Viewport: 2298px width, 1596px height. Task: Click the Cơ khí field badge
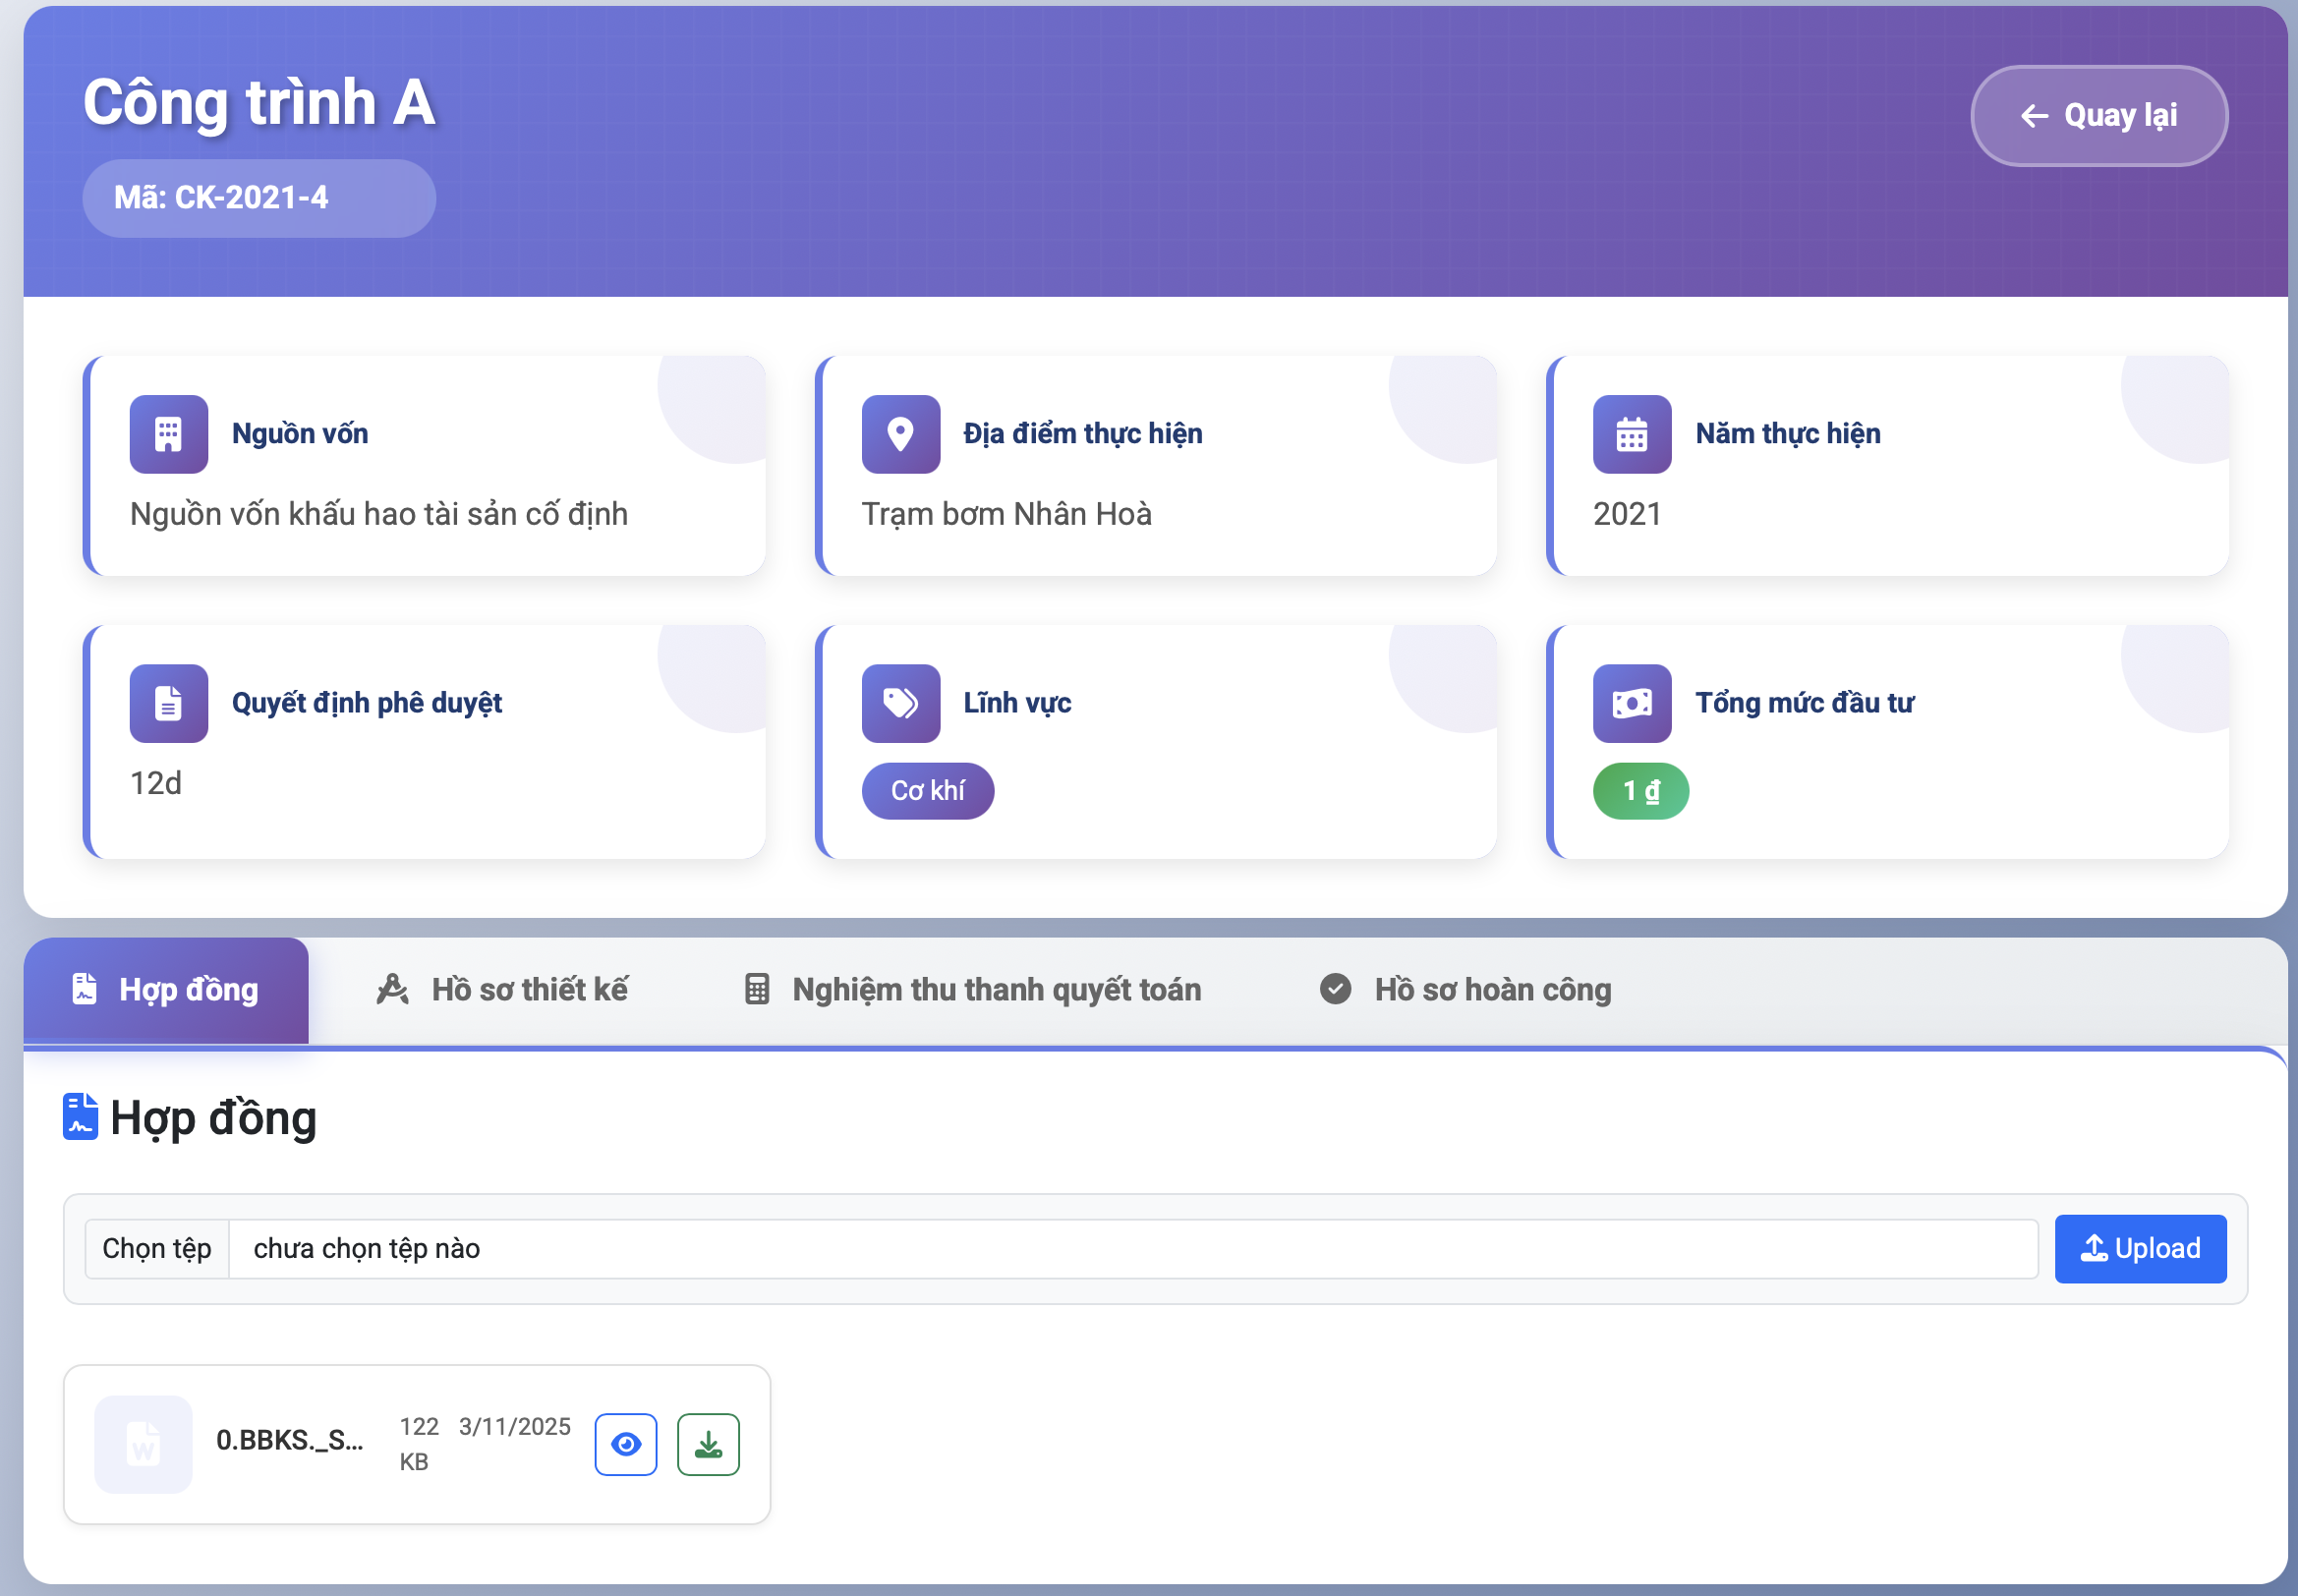coord(927,791)
